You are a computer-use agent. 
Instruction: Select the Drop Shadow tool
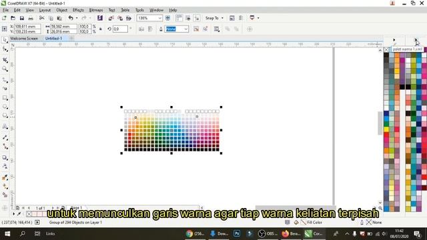coord(5,157)
